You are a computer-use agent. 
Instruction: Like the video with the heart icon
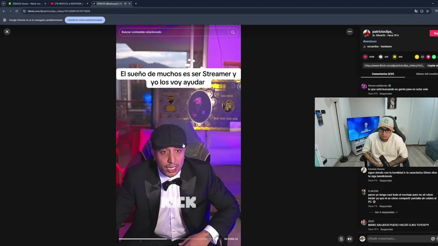click(x=365, y=57)
